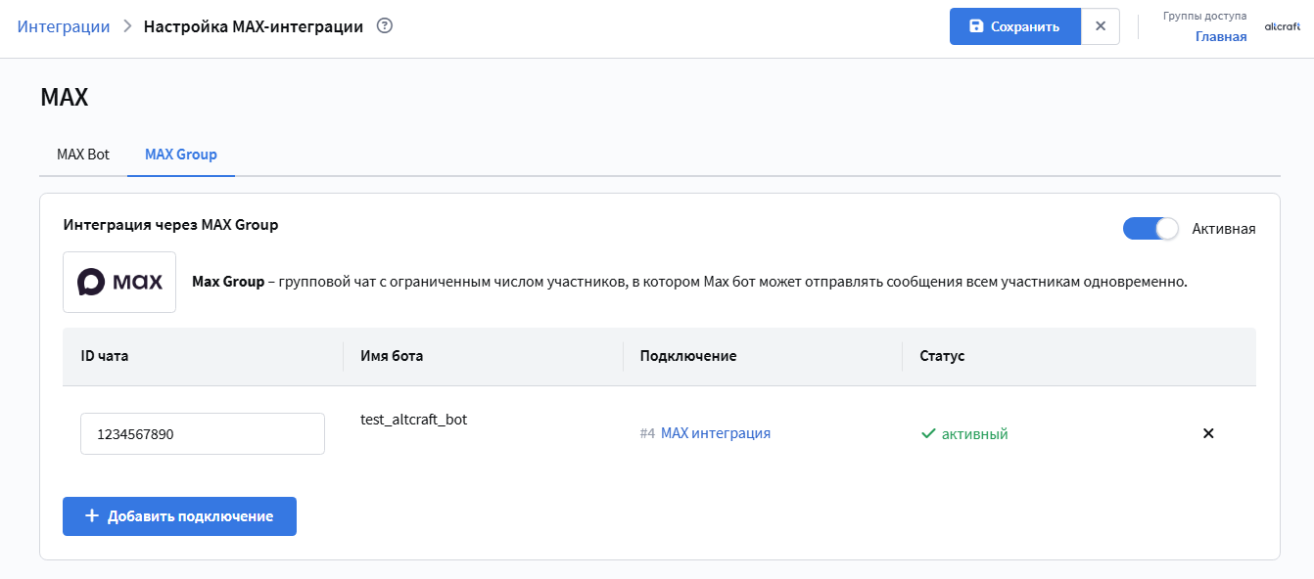Click the test_altcraft_bot bot name
The image size is (1314, 579).
coord(414,420)
